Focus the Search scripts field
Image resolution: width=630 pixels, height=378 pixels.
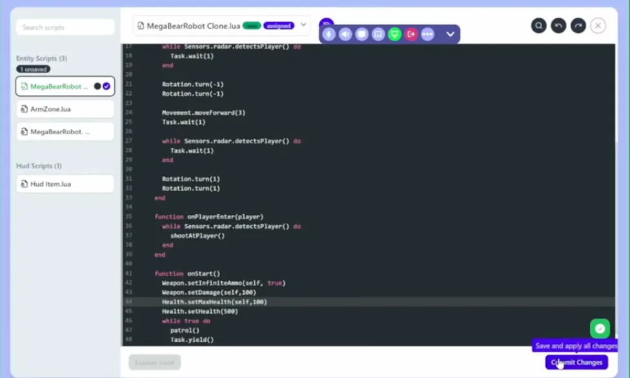pyautogui.click(x=65, y=27)
